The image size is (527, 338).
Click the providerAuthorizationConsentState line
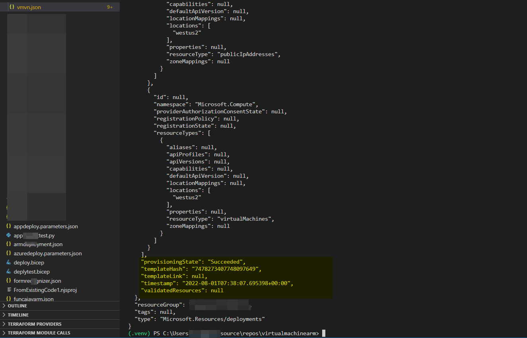[x=220, y=112]
